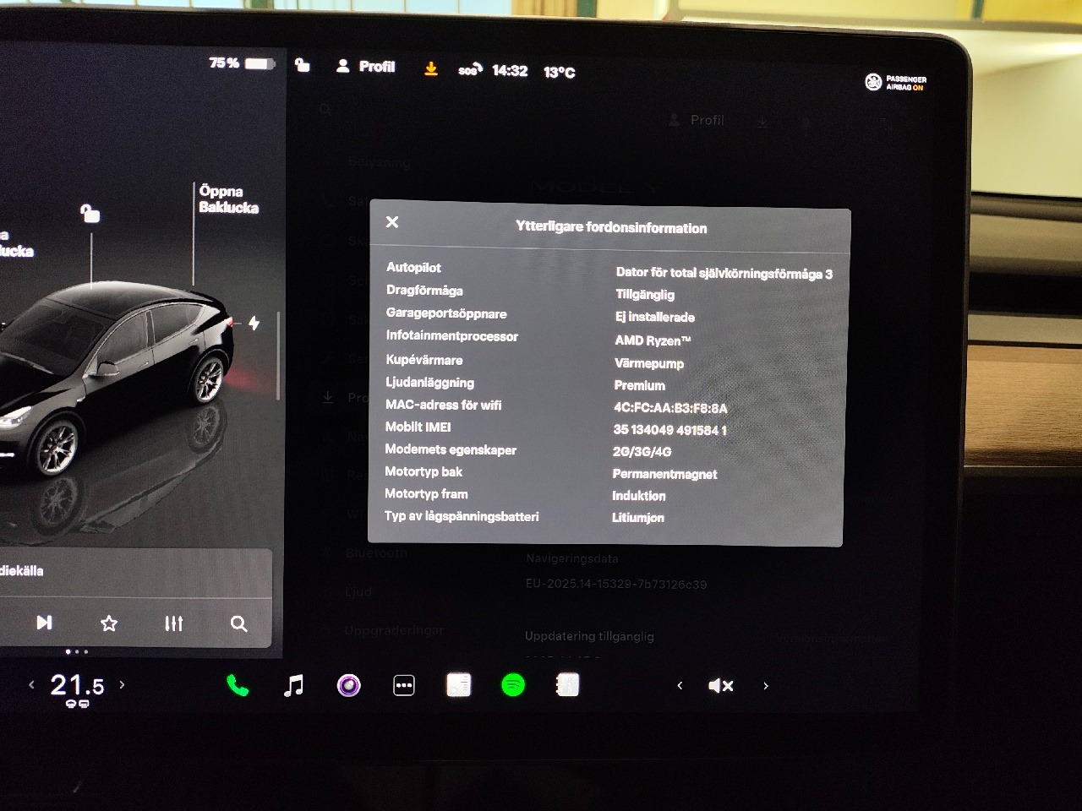Open climate controls via 21.5 temperature
Screen dimensions: 1082x811
77,685
